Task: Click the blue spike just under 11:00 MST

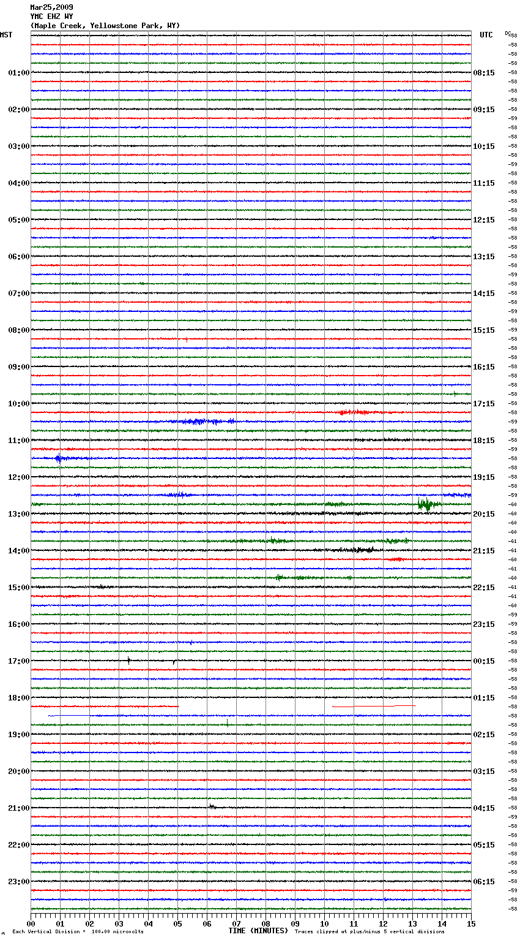Action: (59, 458)
